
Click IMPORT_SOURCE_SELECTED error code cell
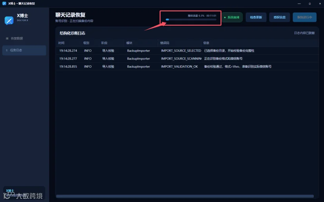point(181,50)
